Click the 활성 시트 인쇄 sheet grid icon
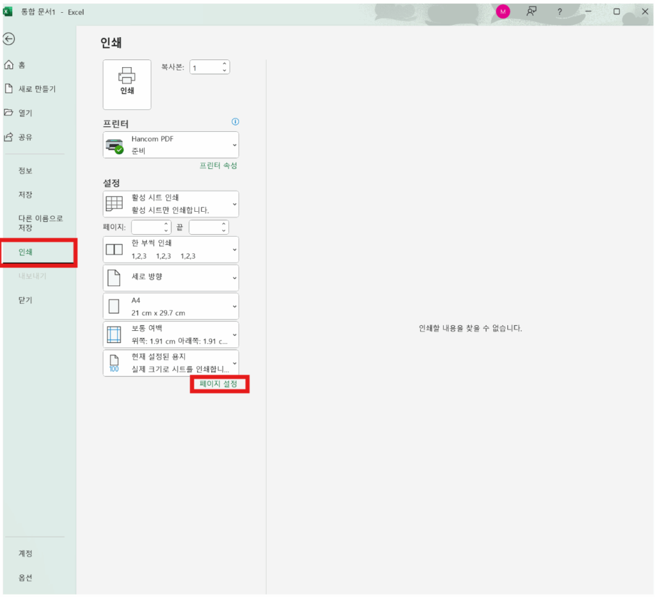655x597 pixels. coord(114,203)
